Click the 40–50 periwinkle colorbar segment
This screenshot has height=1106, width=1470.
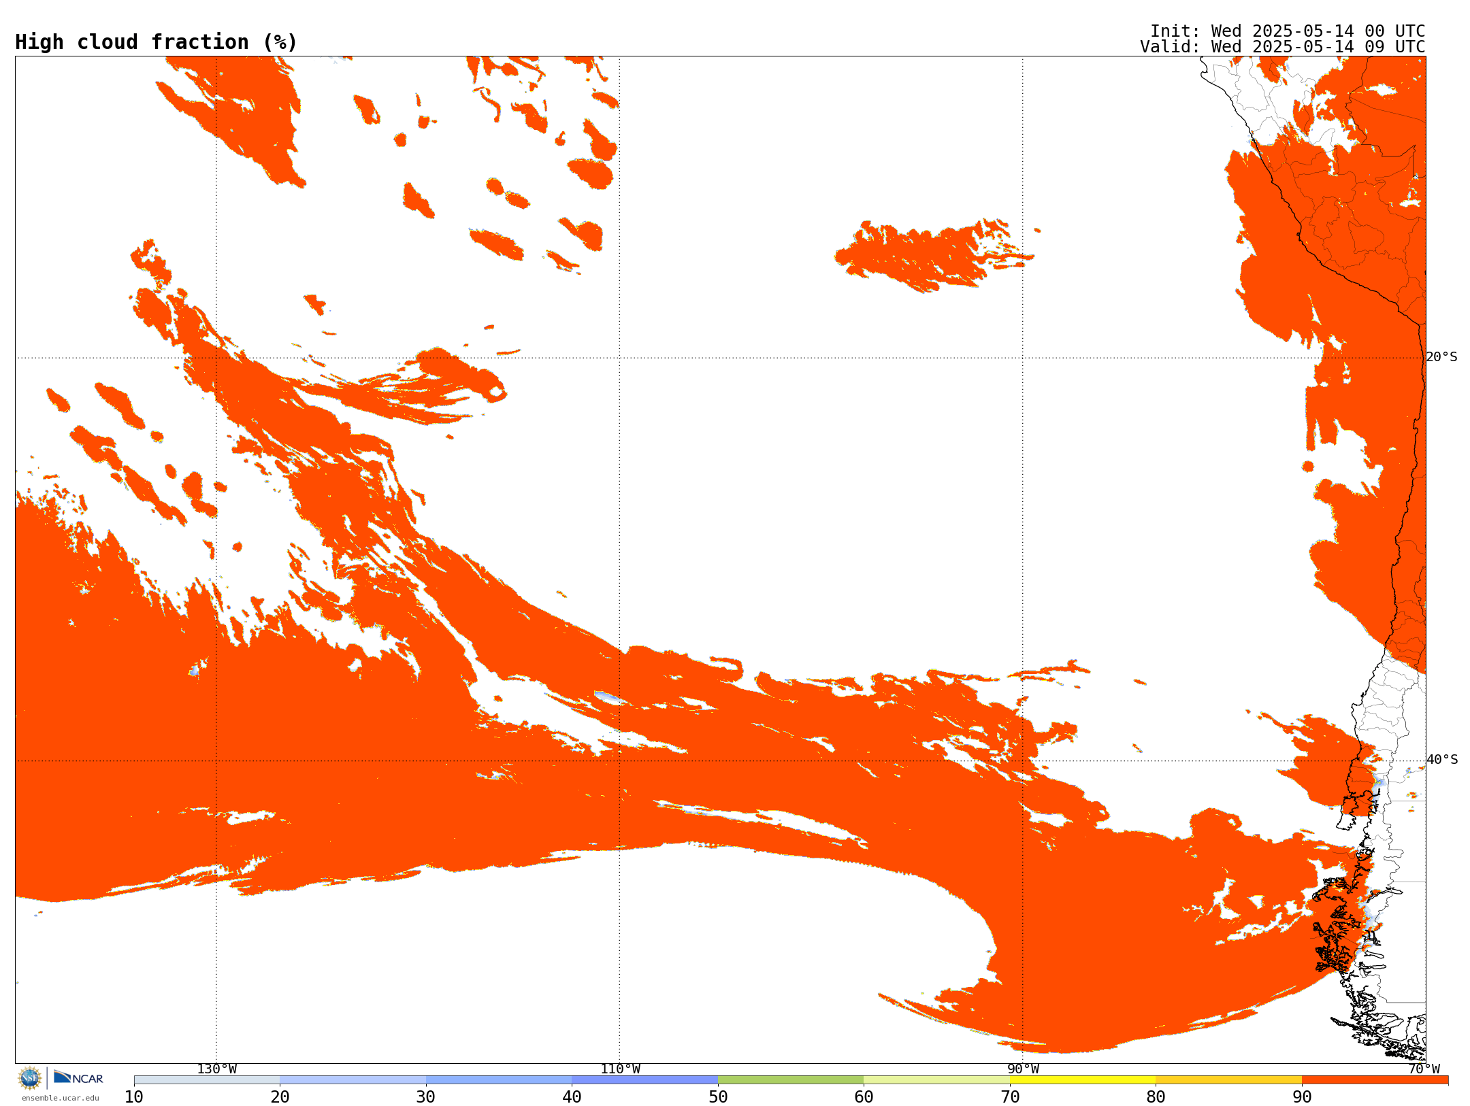pyautogui.click(x=644, y=1080)
